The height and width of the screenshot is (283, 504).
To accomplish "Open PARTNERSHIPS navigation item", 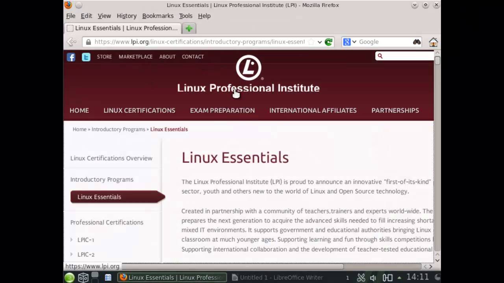I will 395,110.
